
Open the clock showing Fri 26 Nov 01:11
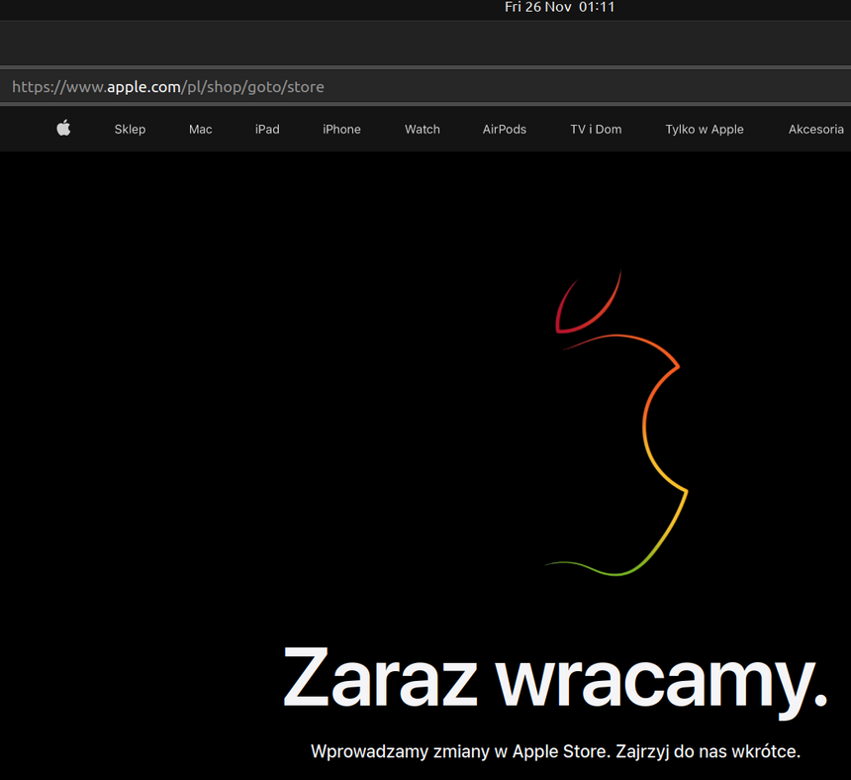pyautogui.click(x=559, y=8)
